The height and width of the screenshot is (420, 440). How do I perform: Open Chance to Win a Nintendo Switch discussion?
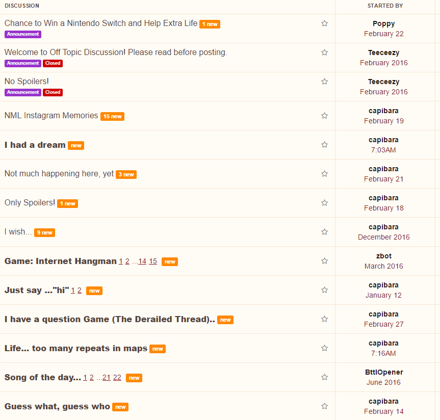tap(101, 23)
